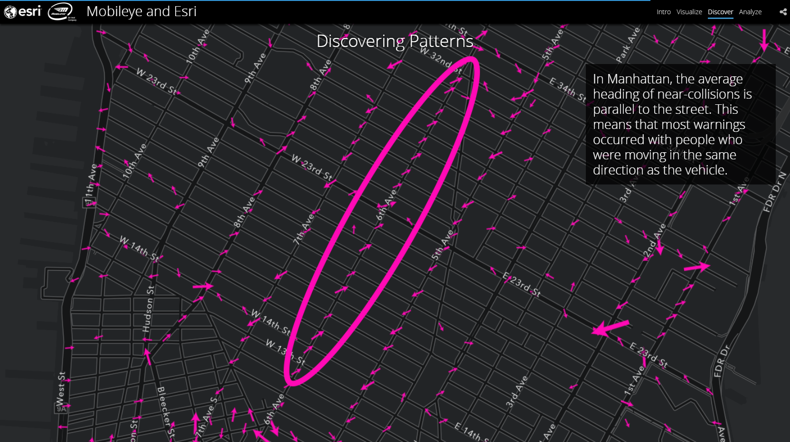Click the "Mobileye and Esri" title

141,11
